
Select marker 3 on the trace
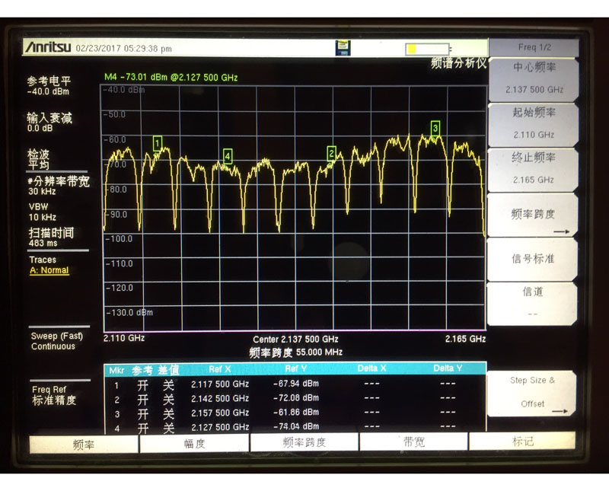(435, 128)
